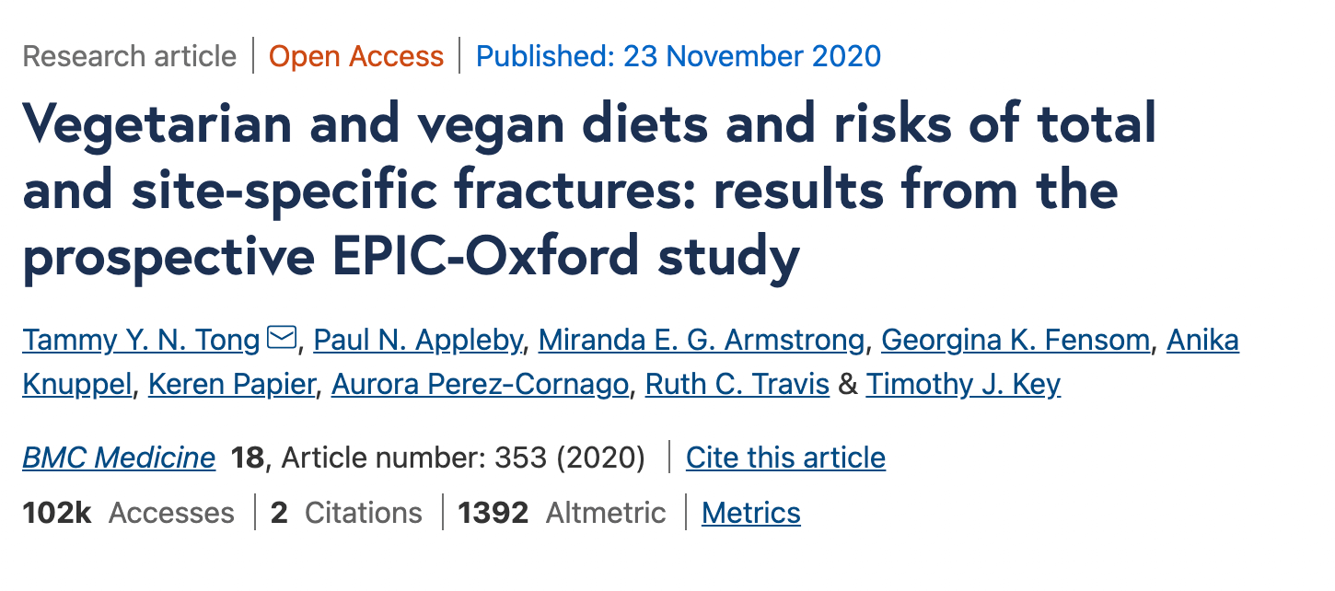This screenshot has width=1335, height=591.
Task: Click Cite this article link
Action: click(785, 458)
